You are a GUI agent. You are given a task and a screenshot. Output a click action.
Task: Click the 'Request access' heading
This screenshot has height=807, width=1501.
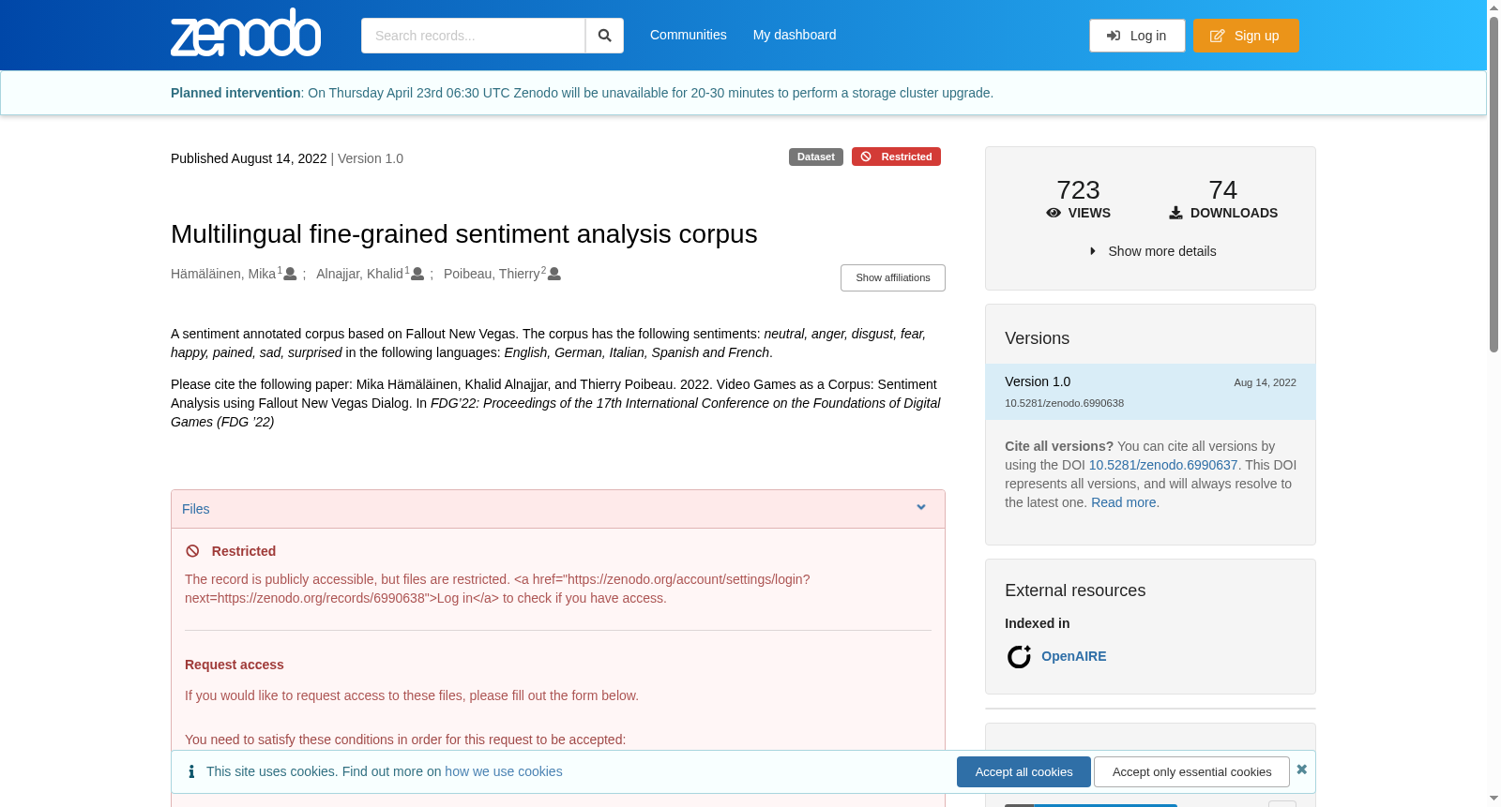pos(235,665)
